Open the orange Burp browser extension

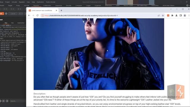[x=168, y=15]
